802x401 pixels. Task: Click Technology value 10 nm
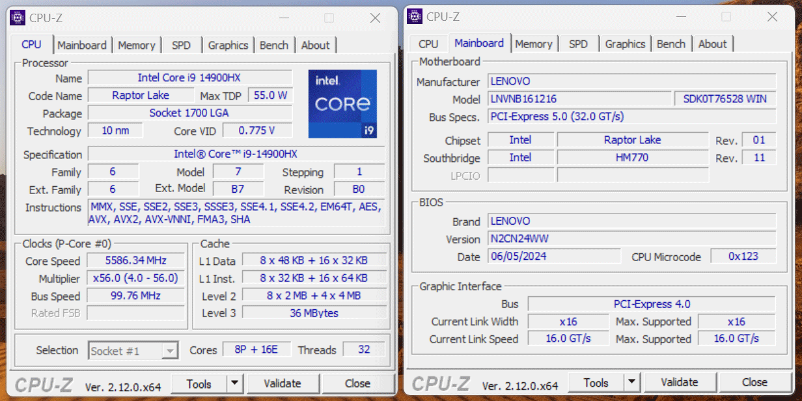116,130
